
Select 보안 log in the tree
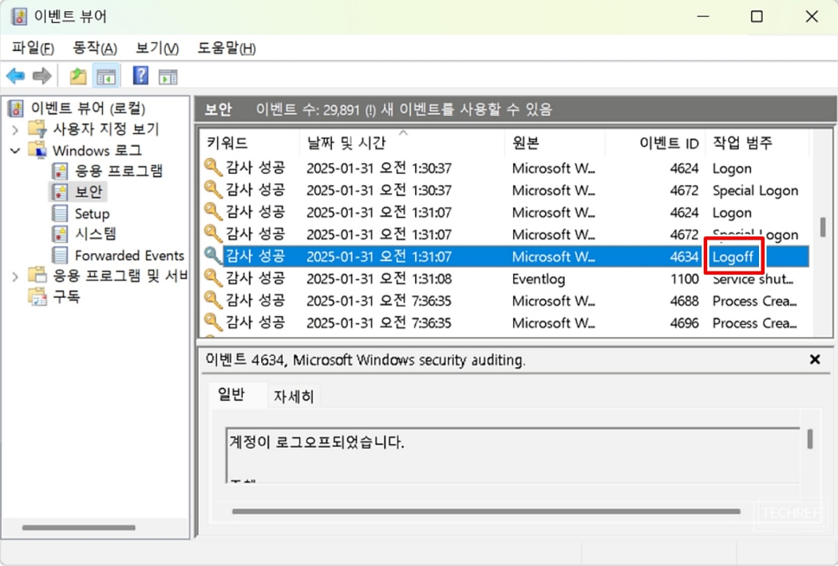(x=88, y=192)
